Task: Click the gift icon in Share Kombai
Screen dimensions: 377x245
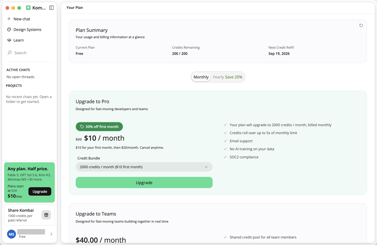Action: tap(46, 215)
